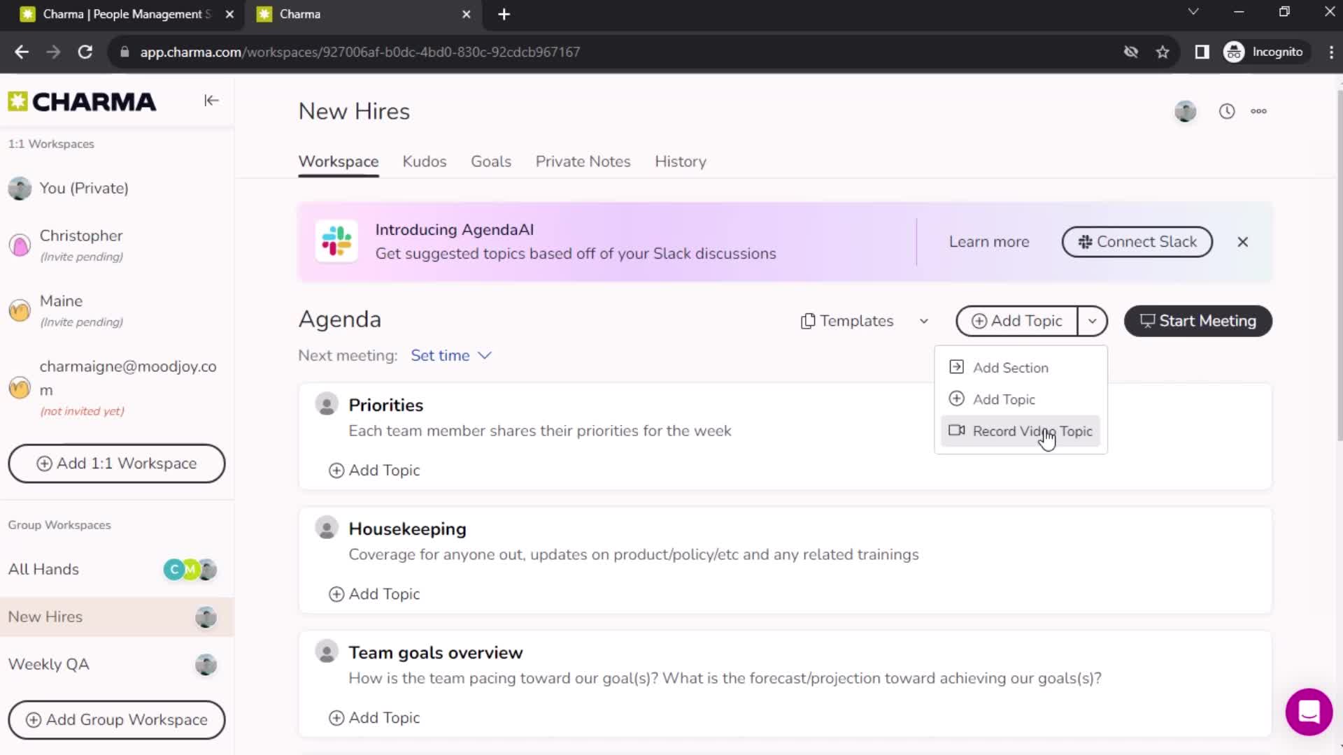Click Connect Slack button
Image resolution: width=1343 pixels, height=755 pixels.
pos(1137,242)
